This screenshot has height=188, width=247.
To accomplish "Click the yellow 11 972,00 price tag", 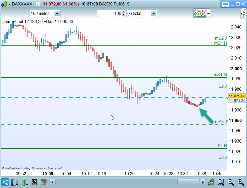I will 237,96.
